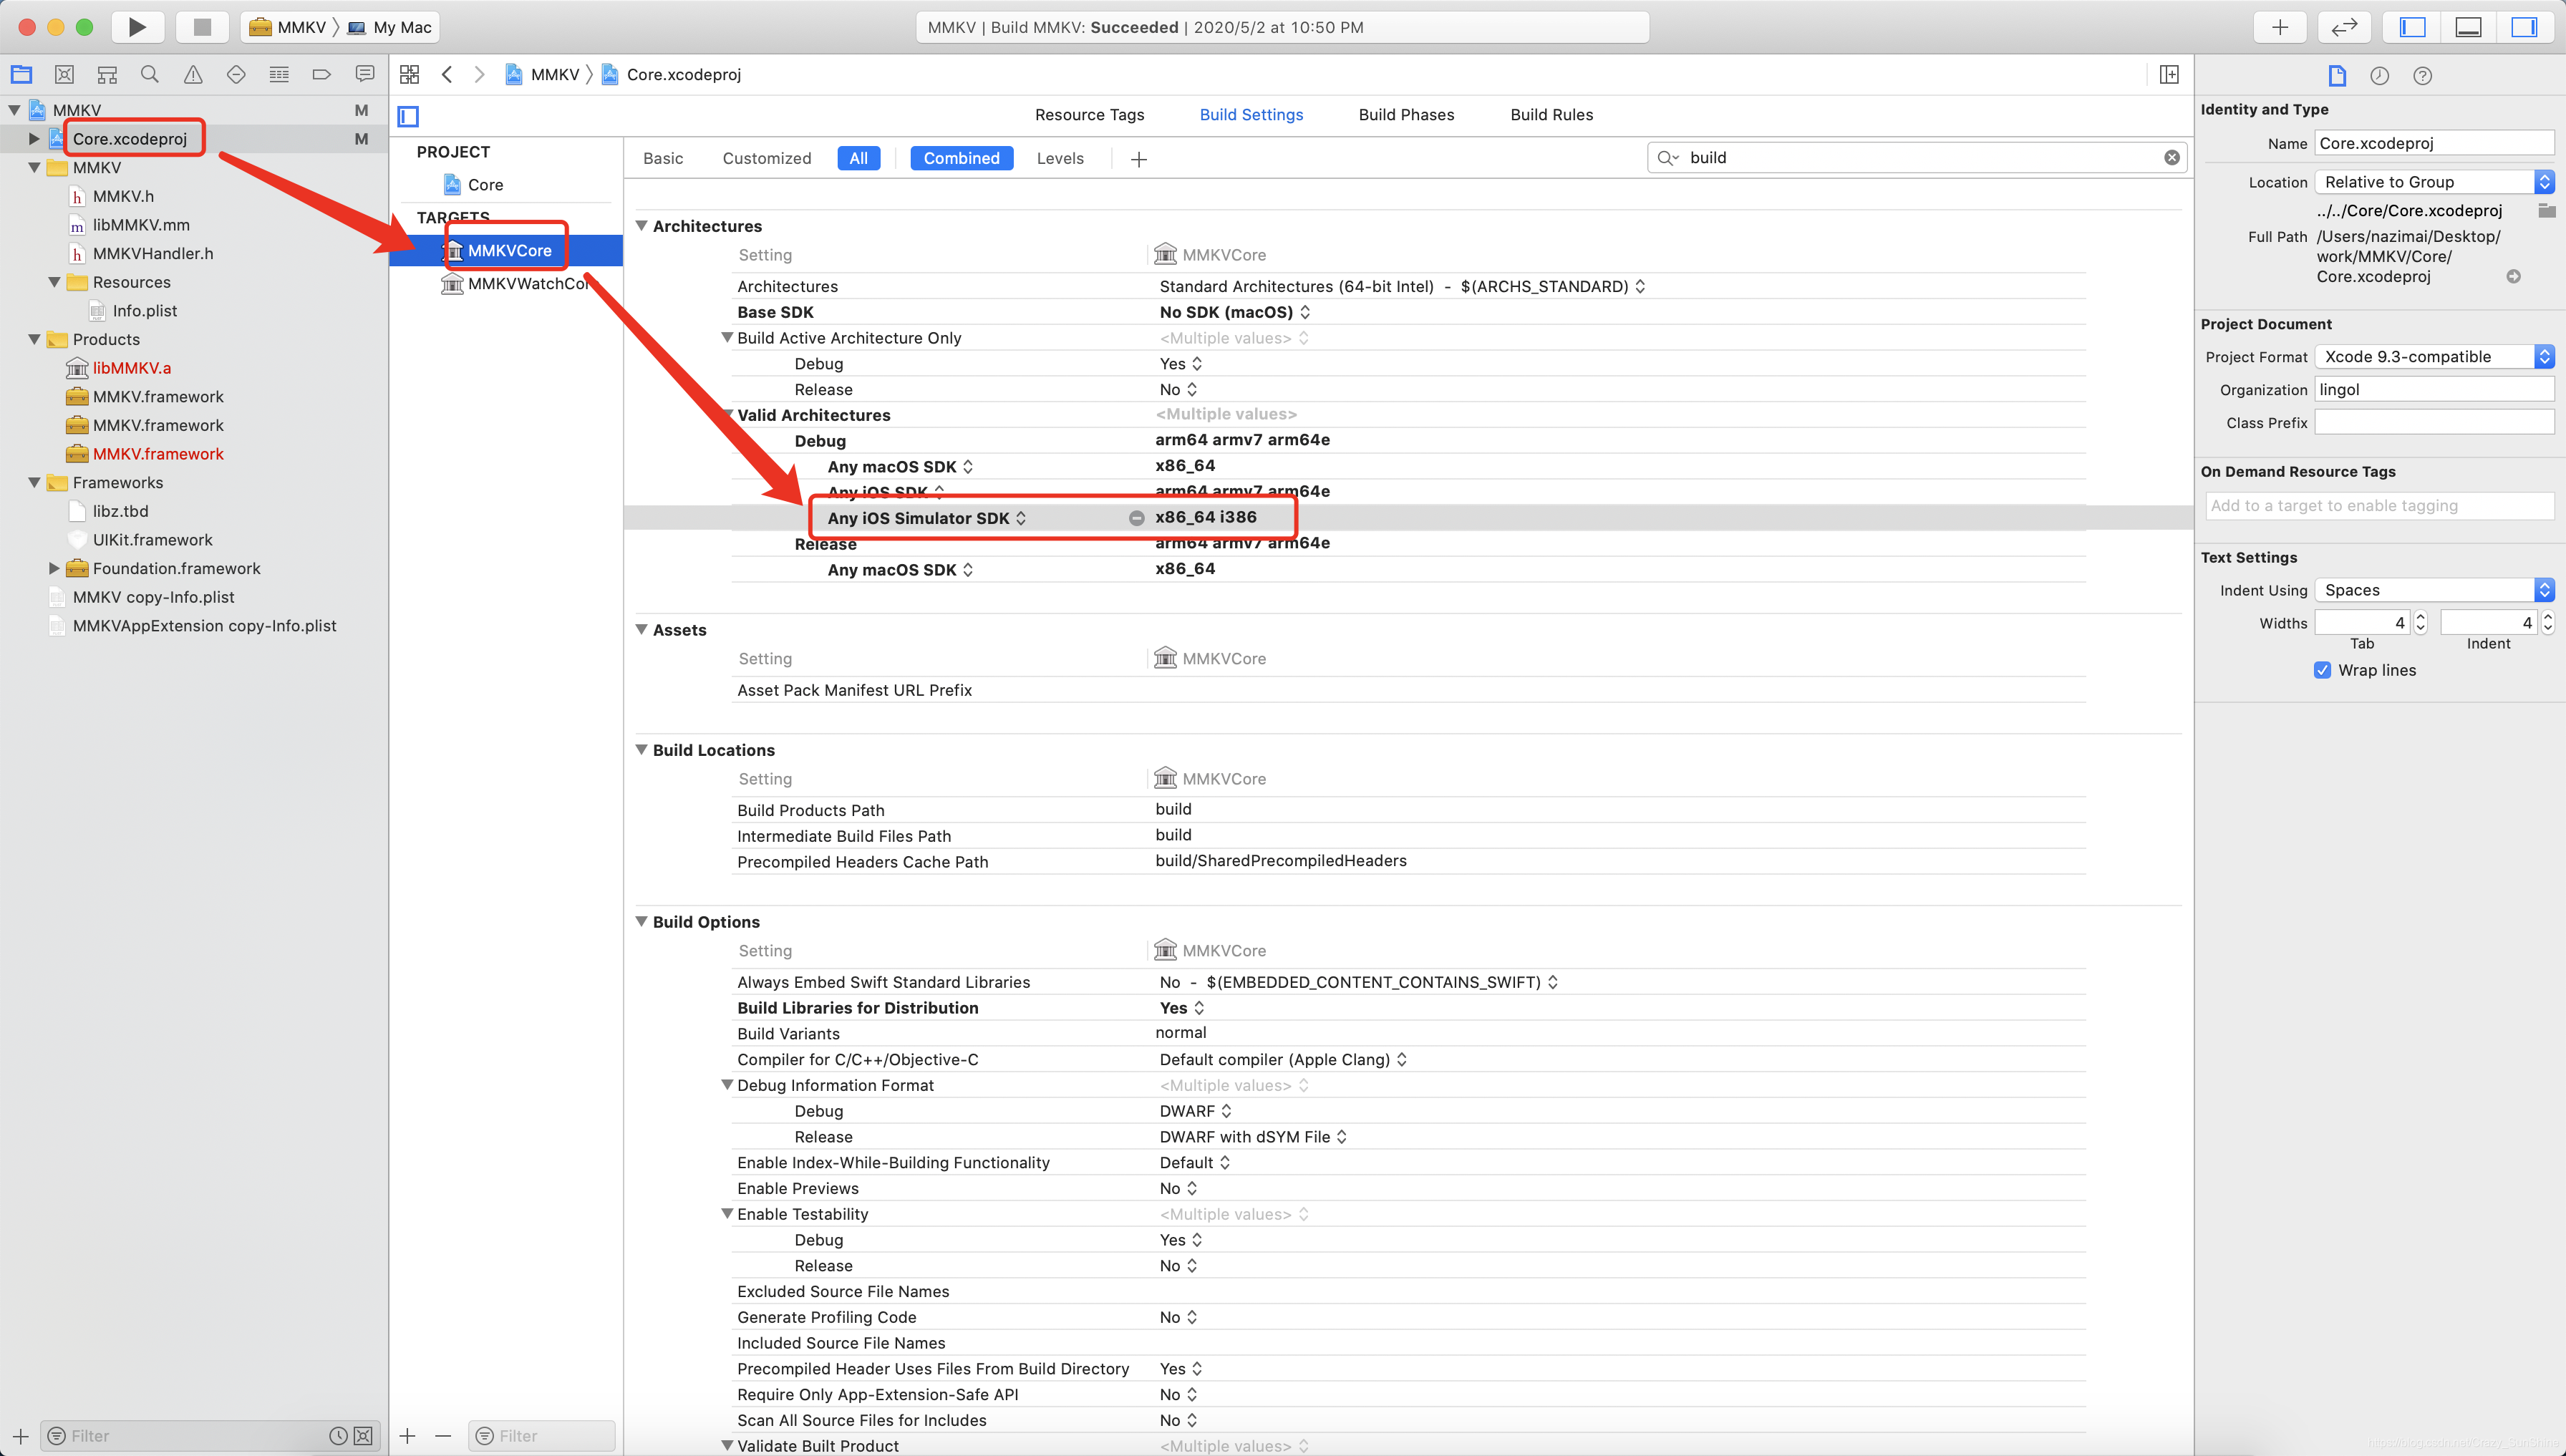This screenshot has height=1456, width=2566.
Task: Click the Library plus button
Action: [x=2279, y=27]
